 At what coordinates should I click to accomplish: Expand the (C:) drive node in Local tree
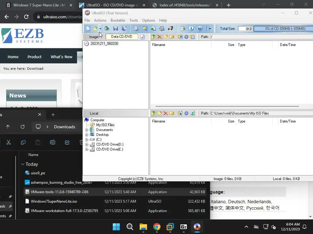click(x=87, y=140)
